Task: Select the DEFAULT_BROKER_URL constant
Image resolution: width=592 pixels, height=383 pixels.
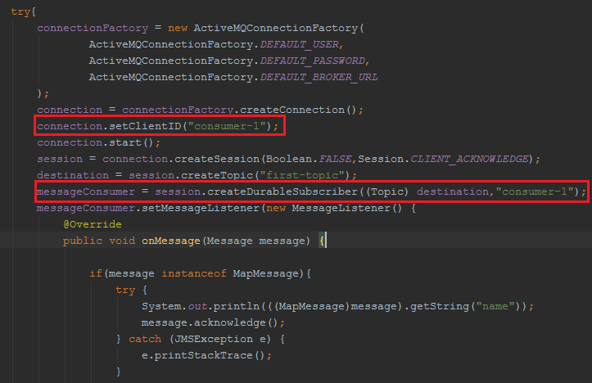Action: [319, 77]
